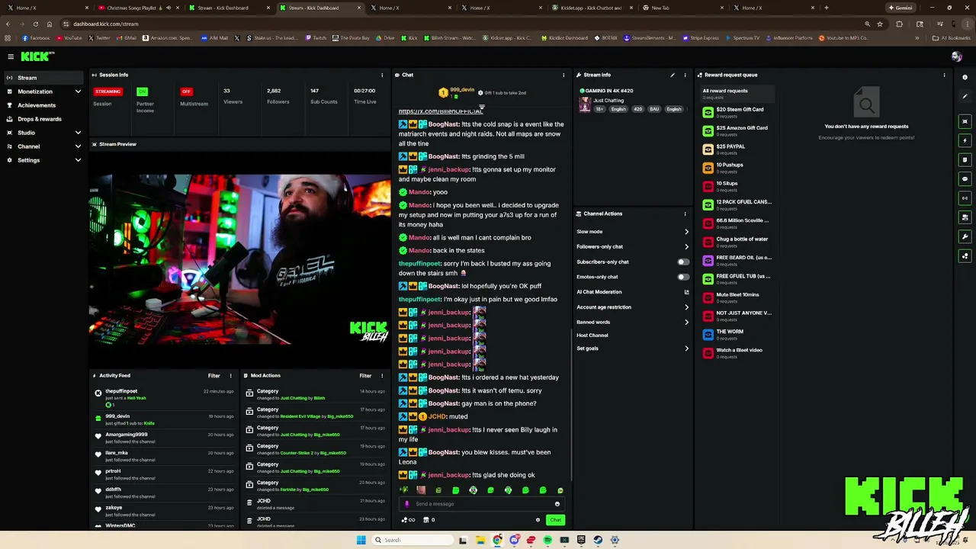Open the Mod Actions Filter button
Viewport: 976px width, 549px height.
coord(365,375)
